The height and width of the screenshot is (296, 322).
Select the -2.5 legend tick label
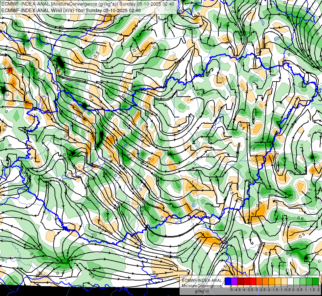pyautogui.click(x=262, y=290)
